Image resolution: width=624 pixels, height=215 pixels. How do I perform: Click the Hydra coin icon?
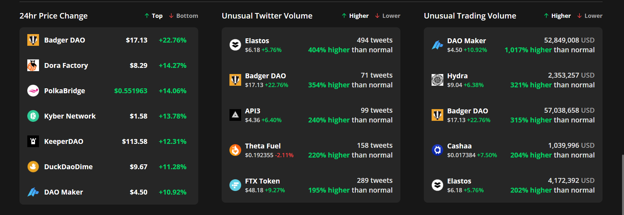(437, 80)
